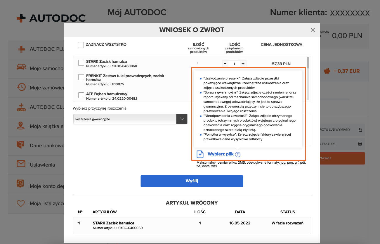Open Moje samochody menu item
Image resolution: width=380 pixels, height=244 pixels.
[x=36, y=68]
